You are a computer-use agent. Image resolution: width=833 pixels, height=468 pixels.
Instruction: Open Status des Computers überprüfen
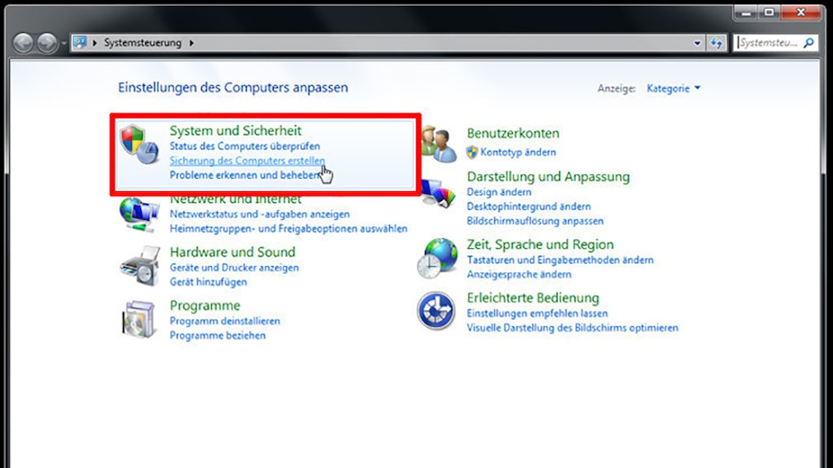(245, 146)
